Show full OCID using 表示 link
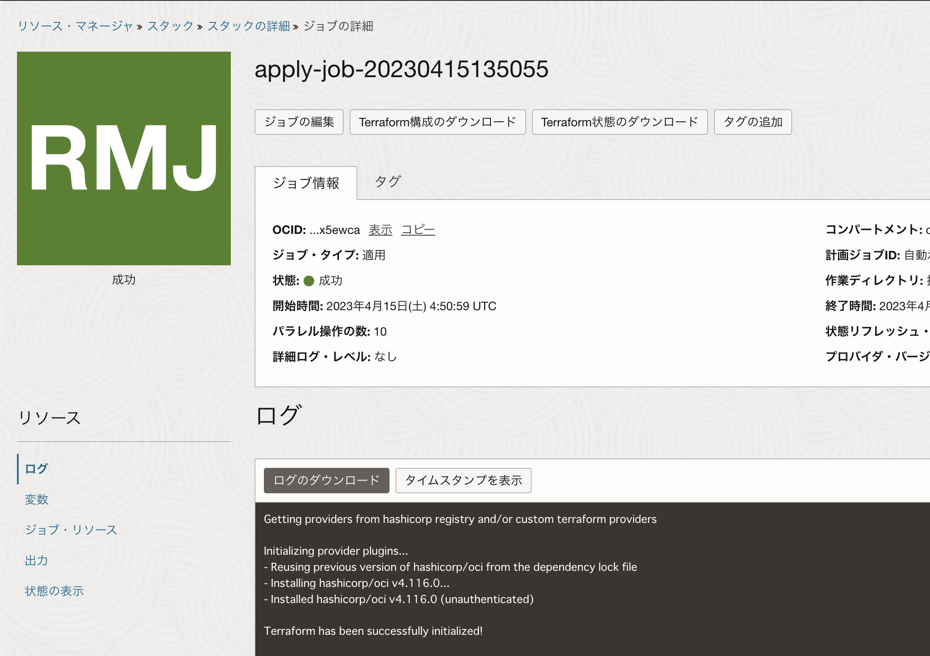Image resolution: width=930 pixels, height=656 pixels. pyautogui.click(x=380, y=230)
